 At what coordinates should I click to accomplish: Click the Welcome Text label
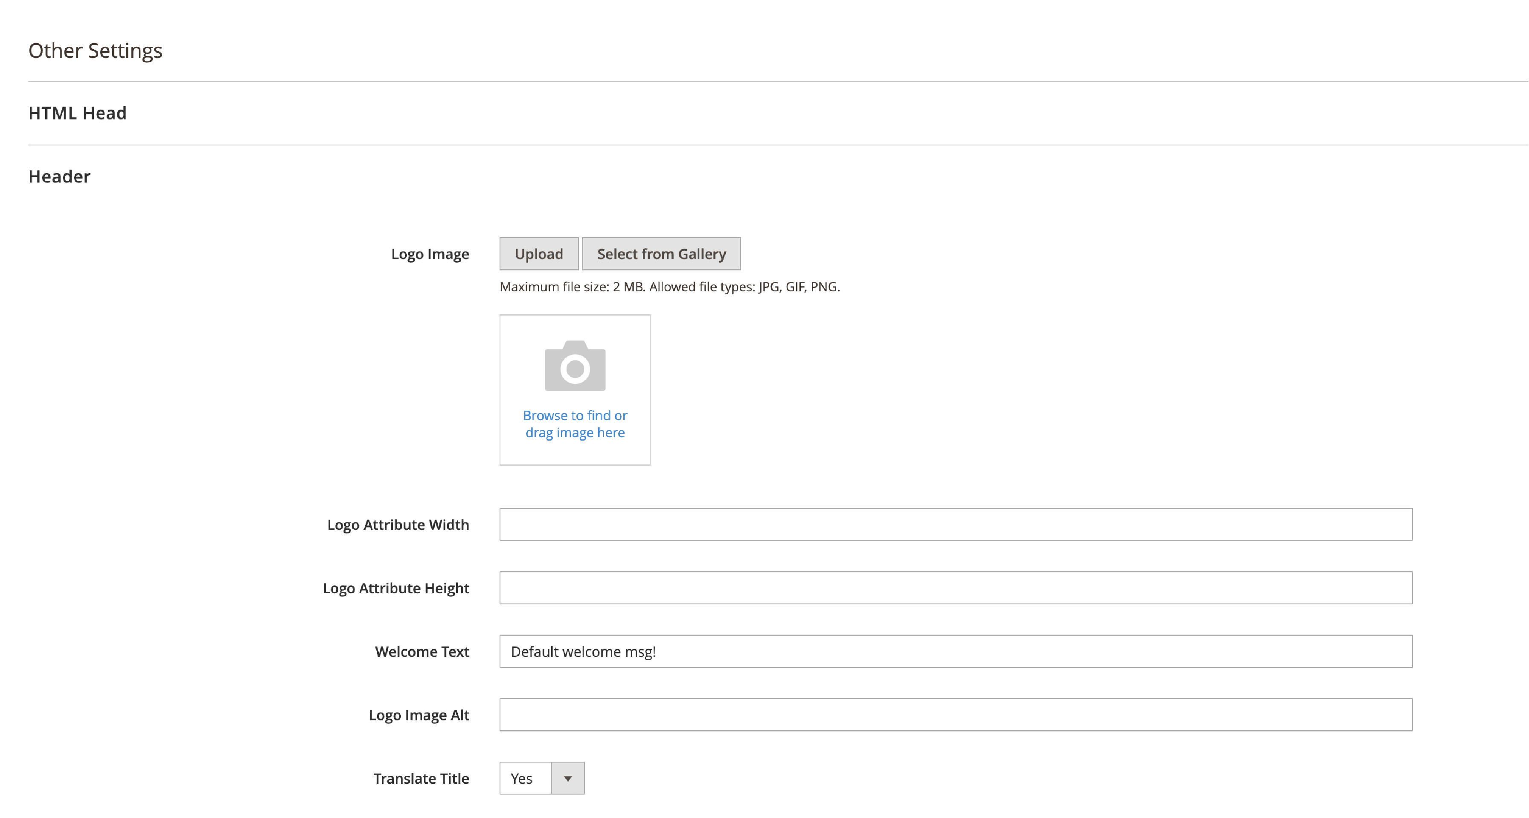[422, 652]
